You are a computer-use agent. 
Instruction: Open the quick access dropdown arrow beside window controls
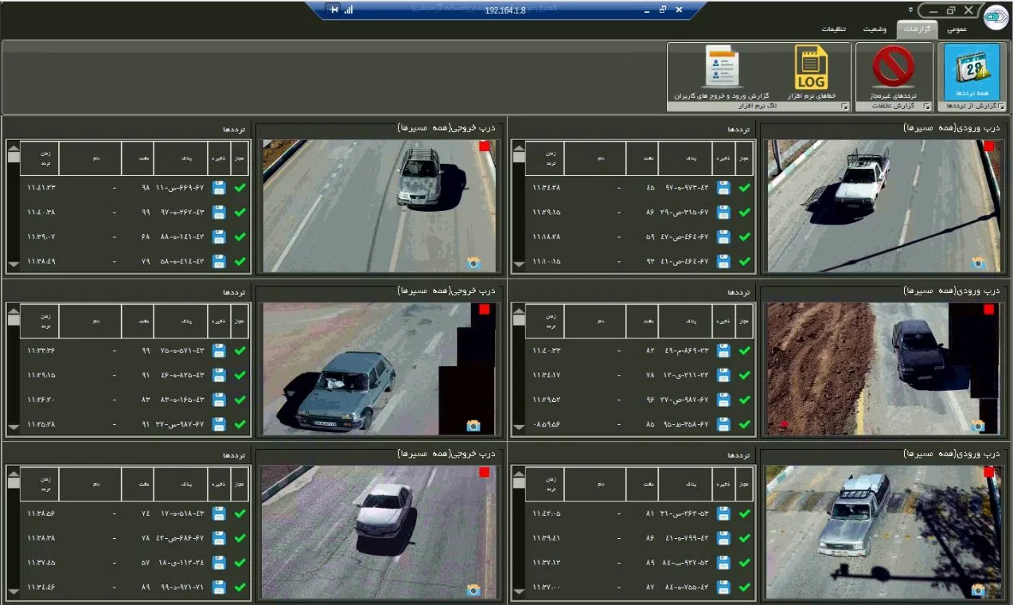[910, 10]
